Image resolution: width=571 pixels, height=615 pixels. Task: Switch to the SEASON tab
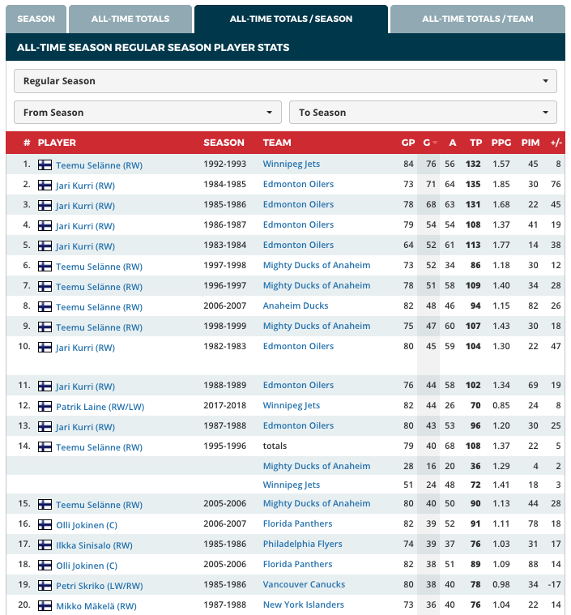pyautogui.click(x=36, y=19)
